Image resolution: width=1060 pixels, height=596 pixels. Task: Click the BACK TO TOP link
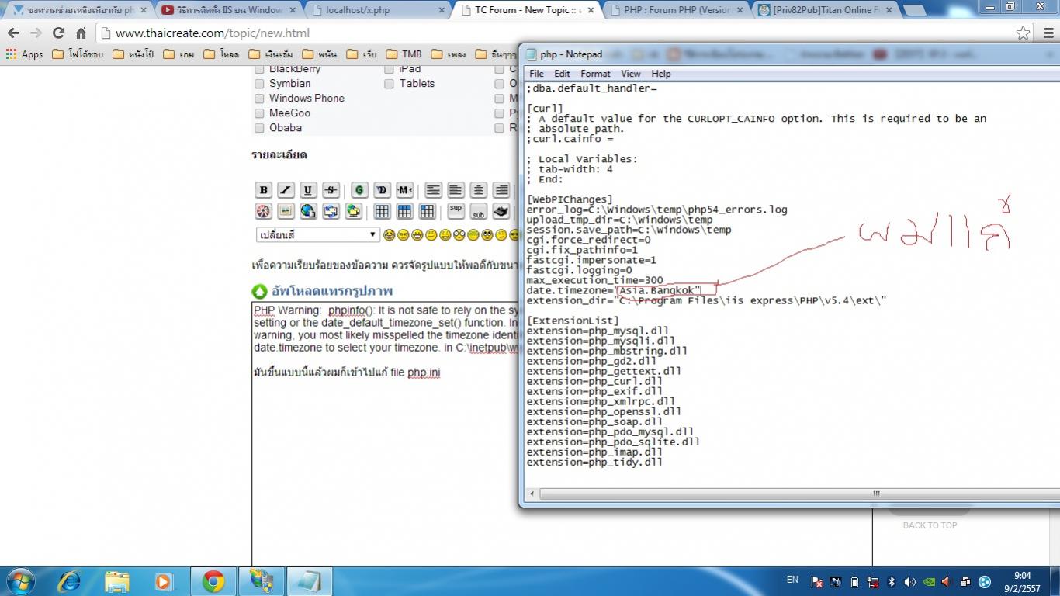tap(930, 525)
